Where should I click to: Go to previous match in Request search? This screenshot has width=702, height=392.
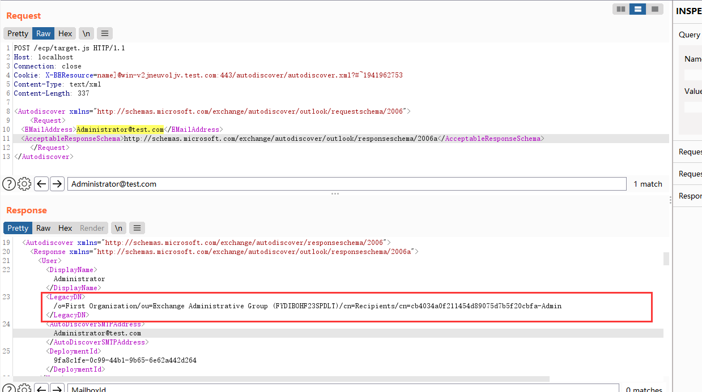pos(41,183)
